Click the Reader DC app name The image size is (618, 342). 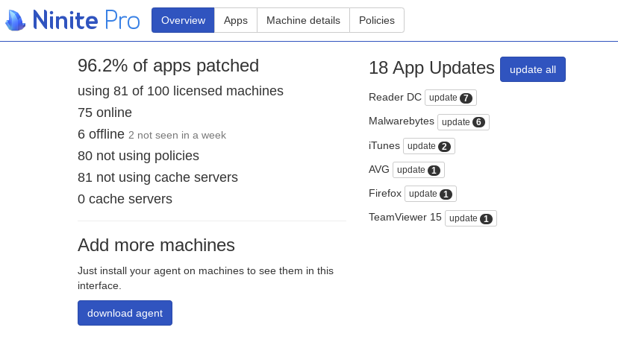395,97
